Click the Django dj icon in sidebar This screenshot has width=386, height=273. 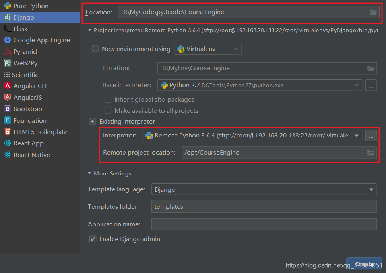click(x=8, y=17)
